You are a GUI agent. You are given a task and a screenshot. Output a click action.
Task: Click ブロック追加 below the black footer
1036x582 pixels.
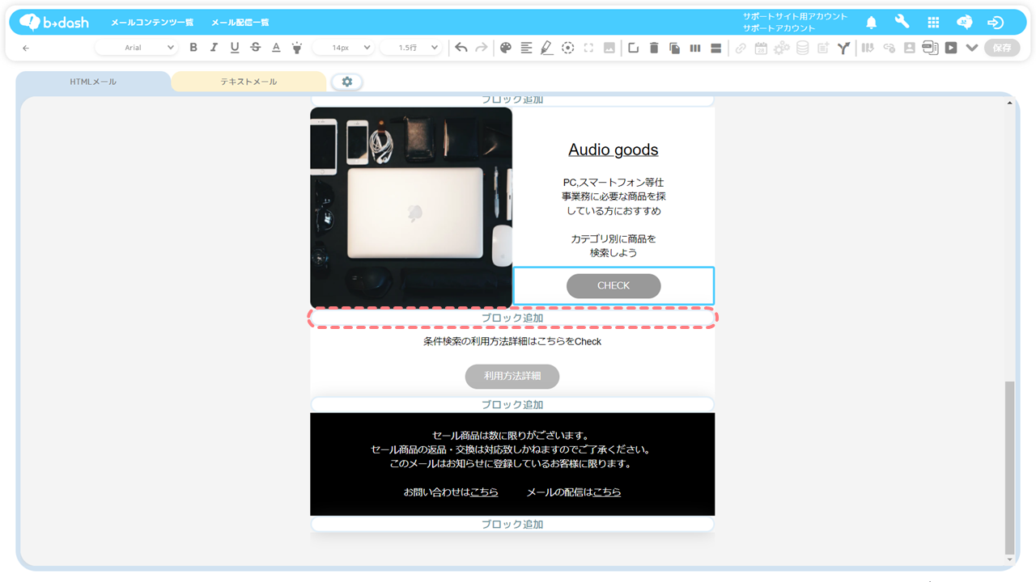512,524
